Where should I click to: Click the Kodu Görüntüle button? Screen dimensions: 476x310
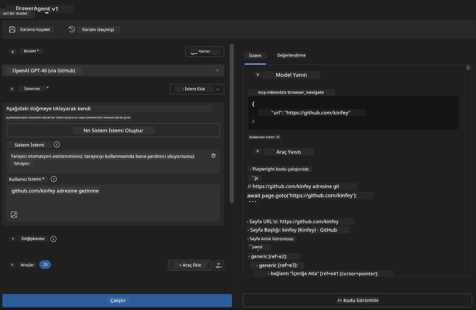[x=357, y=300]
